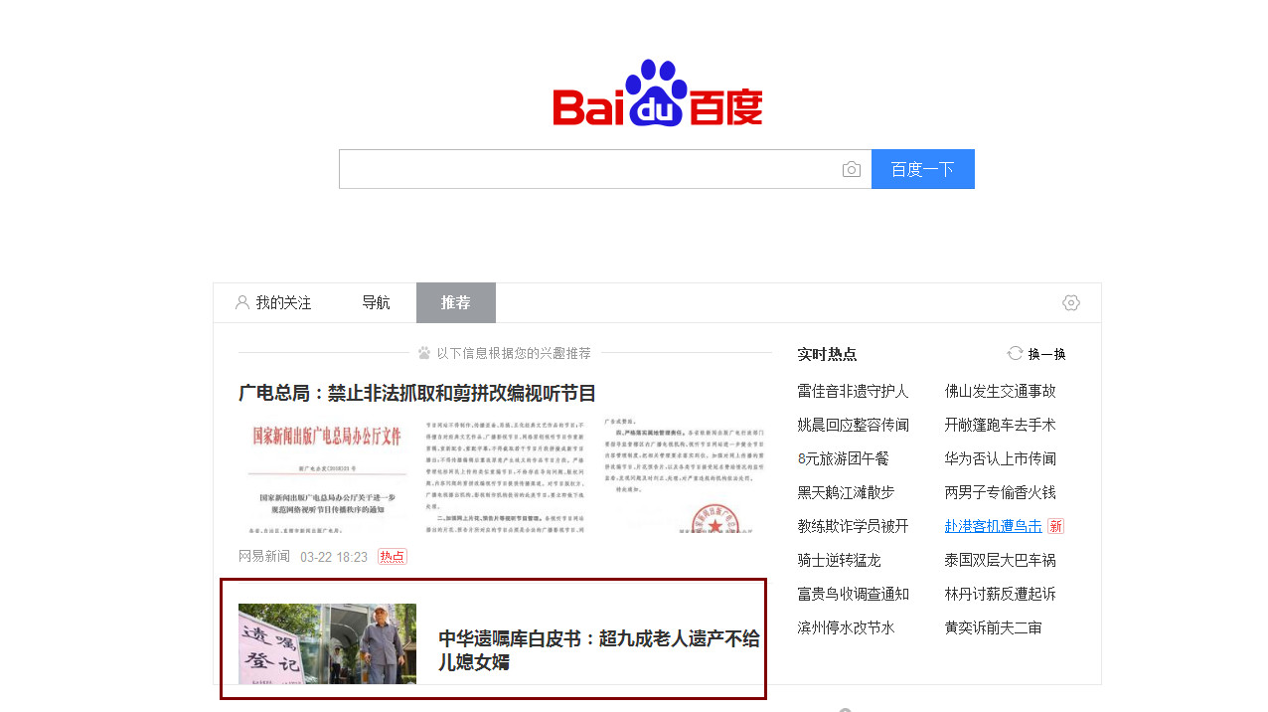The height and width of the screenshot is (712, 1268).
Task: Open hot topic 林丹讨薪反遭起诉
Action: click(x=1001, y=595)
